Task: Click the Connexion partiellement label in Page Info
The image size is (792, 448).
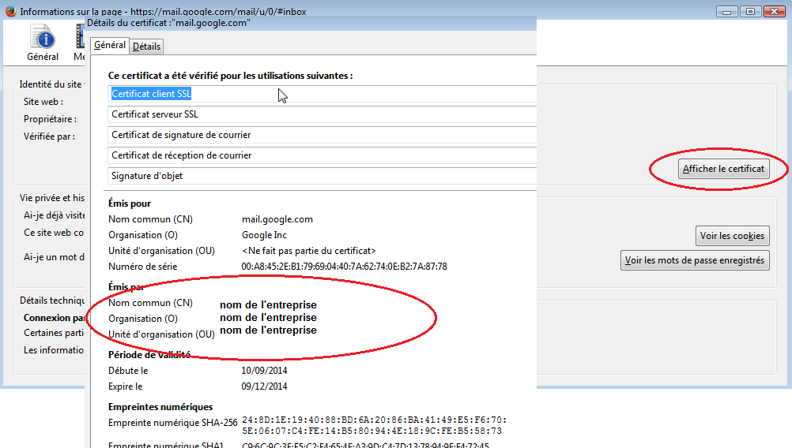Action: pyautogui.click(x=54, y=318)
